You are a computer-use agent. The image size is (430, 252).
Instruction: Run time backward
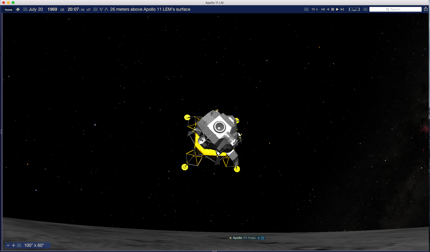tap(328, 10)
